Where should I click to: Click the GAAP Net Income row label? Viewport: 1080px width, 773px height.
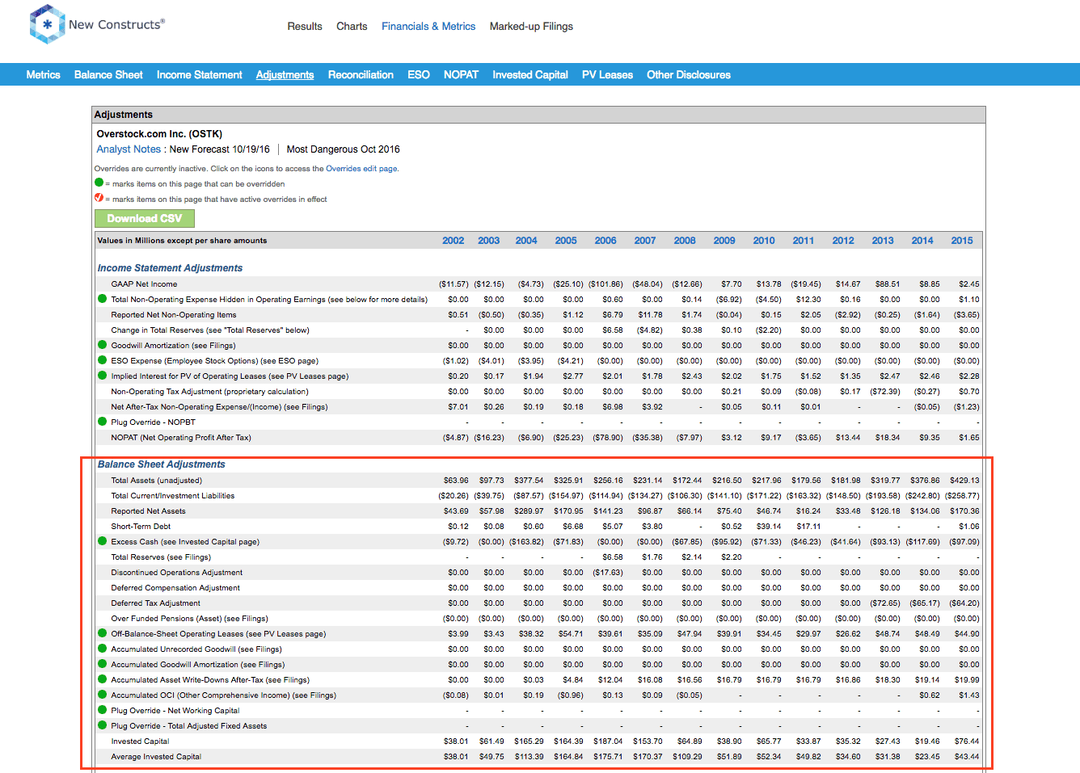point(144,284)
